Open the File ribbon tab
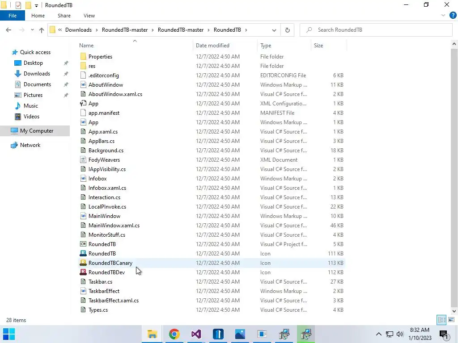Viewport: 458px width, 343px height. click(x=12, y=16)
